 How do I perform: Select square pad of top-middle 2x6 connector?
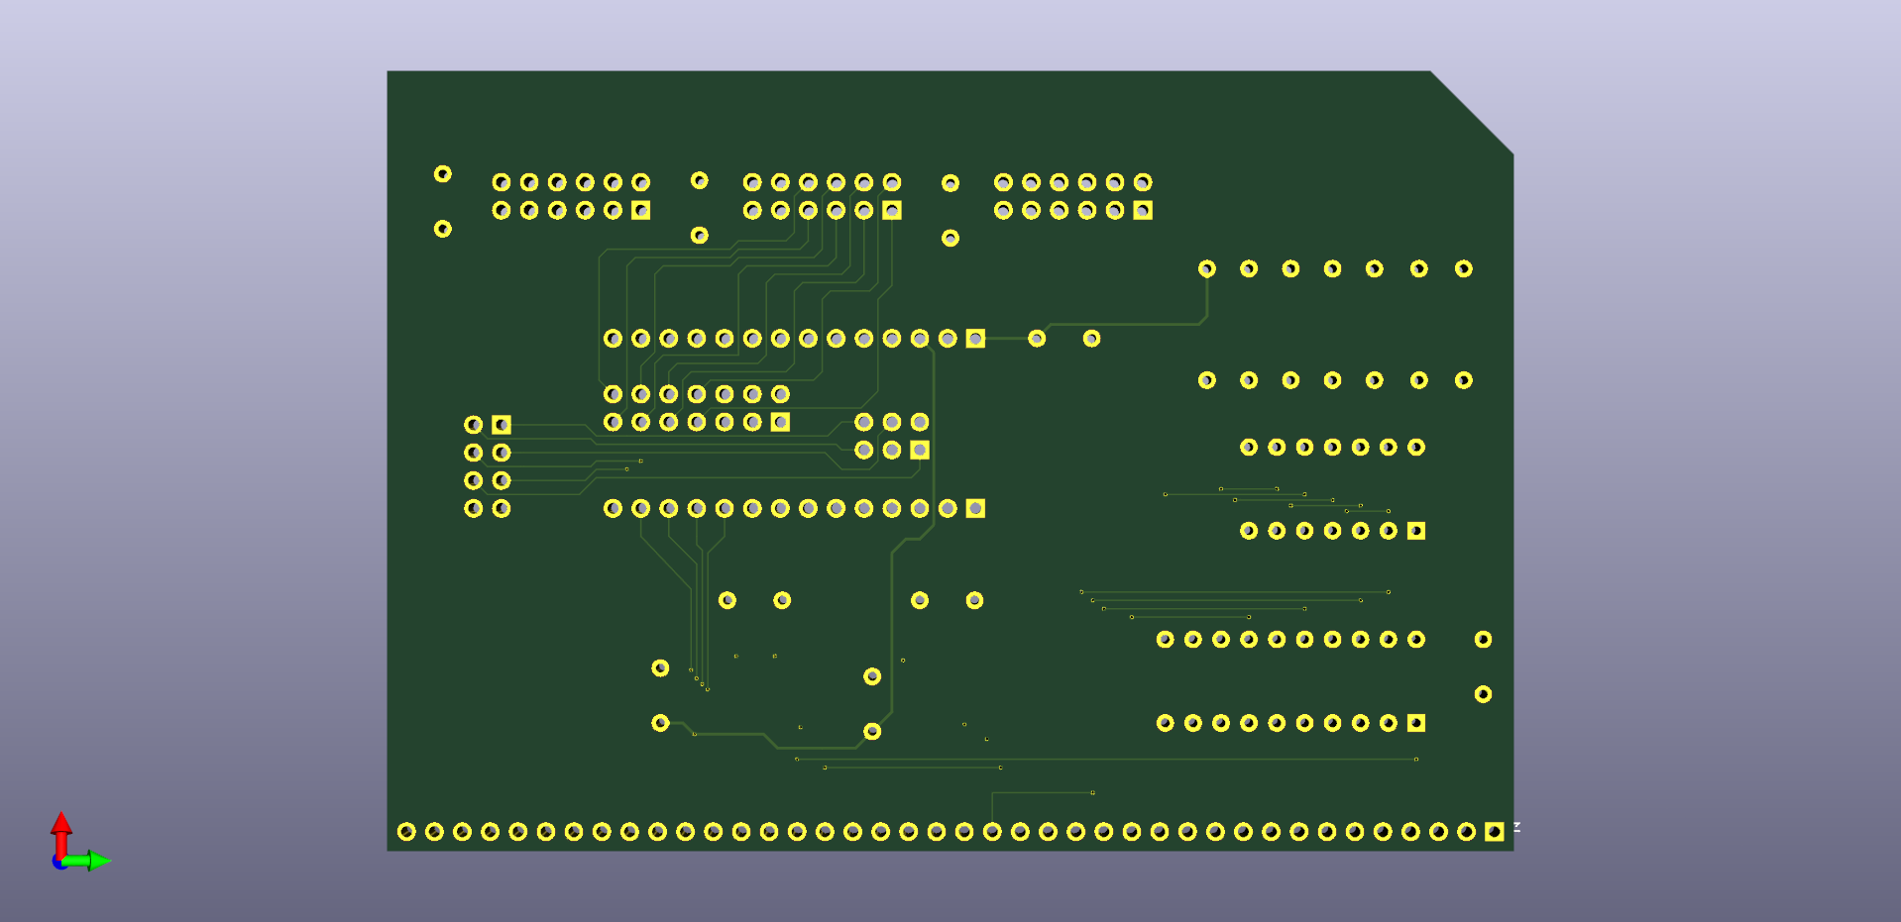[892, 210]
